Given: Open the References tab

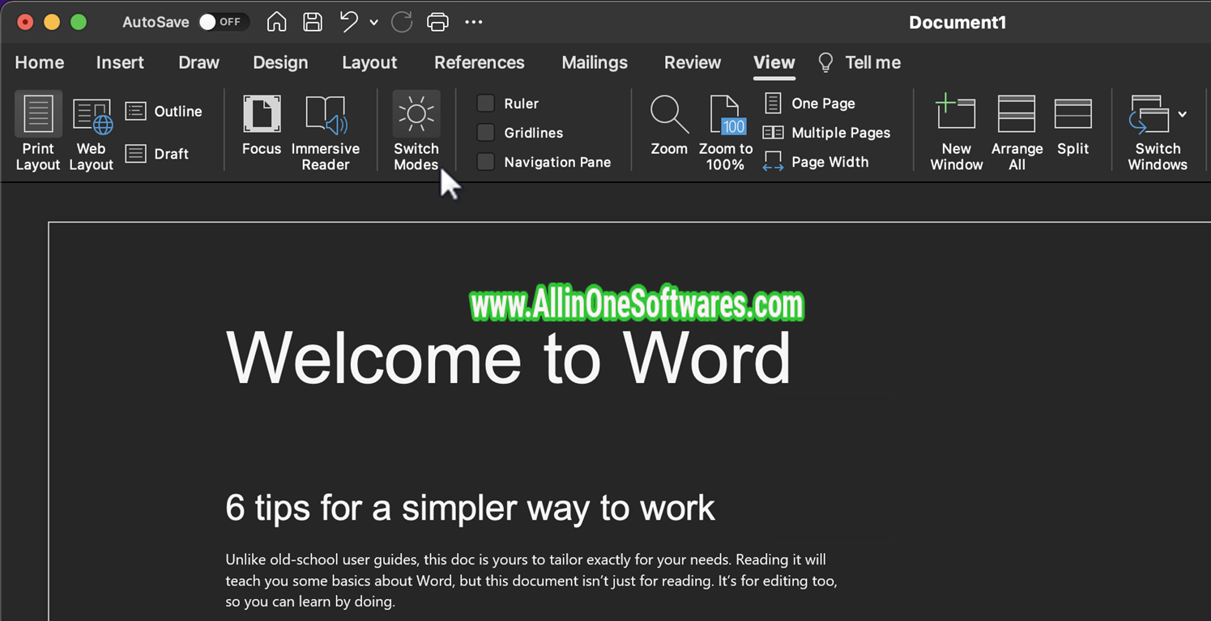Looking at the screenshot, I should pos(480,62).
